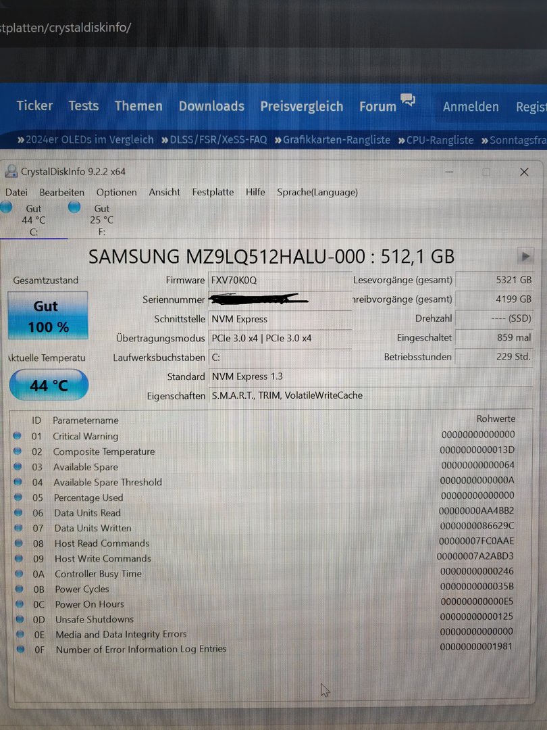Select drive C: at 44 °C
This screenshot has height=730, width=547.
tap(34, 220)
